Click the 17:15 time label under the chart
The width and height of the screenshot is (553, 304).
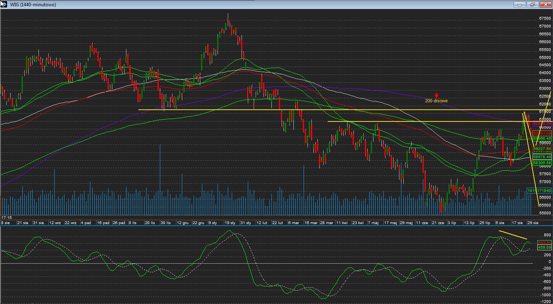pyautogui.click(x=6, y=217)
